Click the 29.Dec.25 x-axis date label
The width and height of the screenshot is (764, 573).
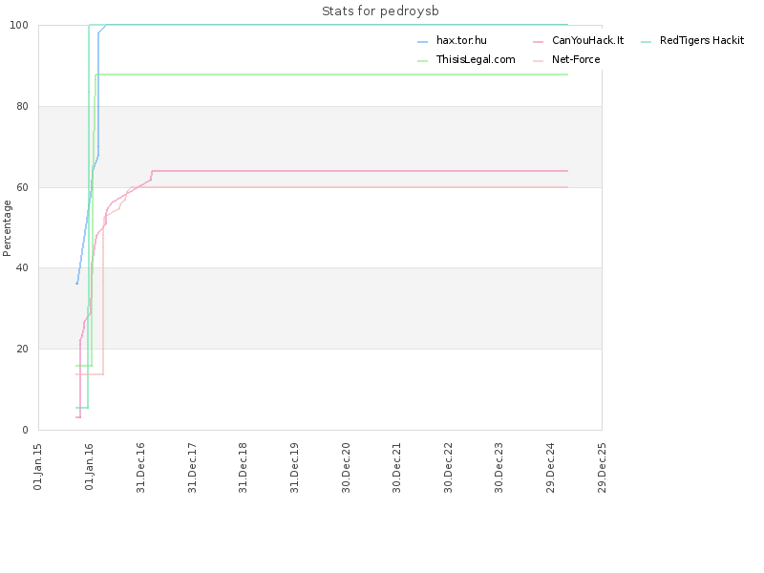point(602,468)
